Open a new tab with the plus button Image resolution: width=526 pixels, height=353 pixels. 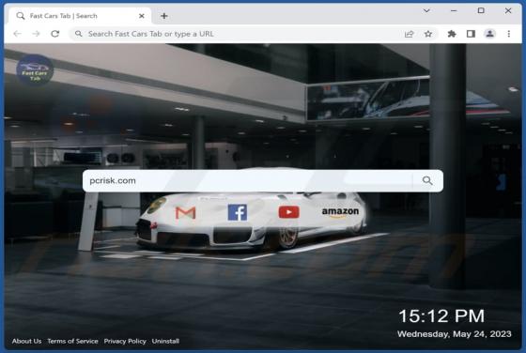pyautogui.click(x=164, y=16)
